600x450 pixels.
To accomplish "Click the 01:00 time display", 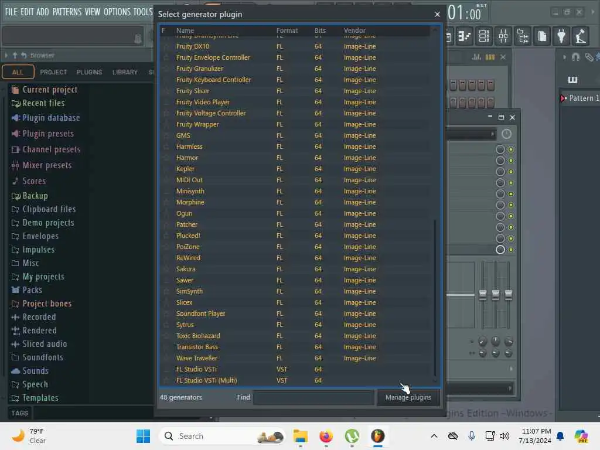I will (464, 13).
